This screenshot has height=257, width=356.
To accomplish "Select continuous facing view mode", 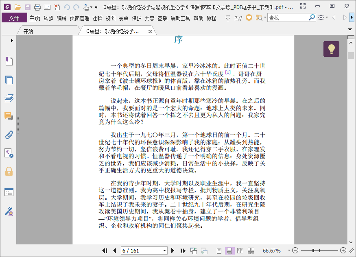I will (x=251, y=250).
